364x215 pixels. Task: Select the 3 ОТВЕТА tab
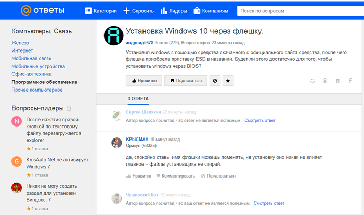pos(138,98)
